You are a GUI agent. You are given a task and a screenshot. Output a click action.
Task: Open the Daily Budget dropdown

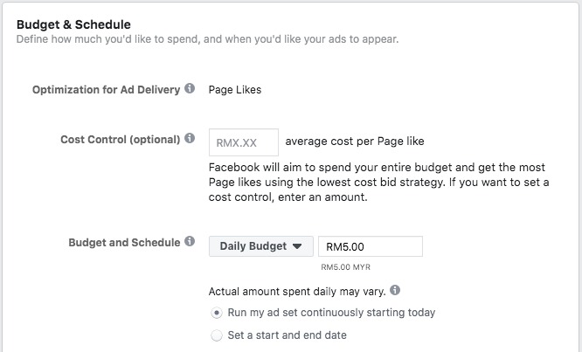coord(261,246)
